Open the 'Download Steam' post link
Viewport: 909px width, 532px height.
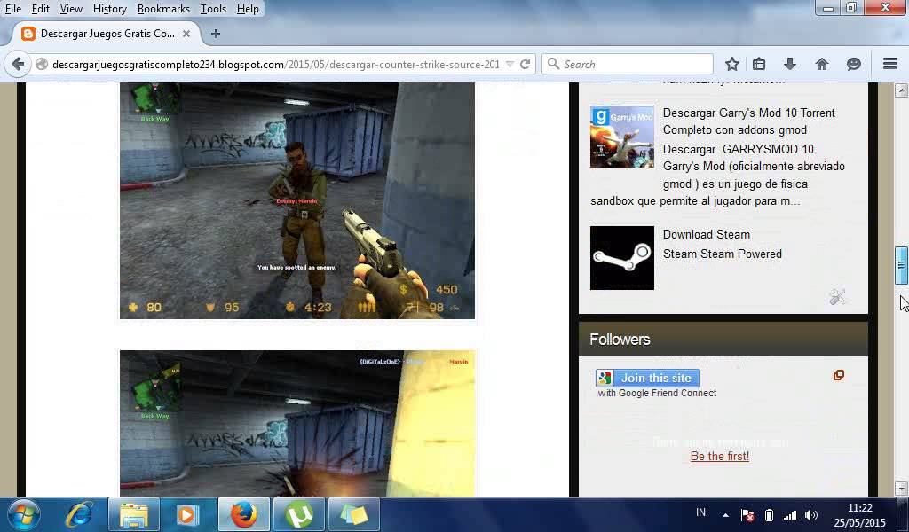[706, 234]
